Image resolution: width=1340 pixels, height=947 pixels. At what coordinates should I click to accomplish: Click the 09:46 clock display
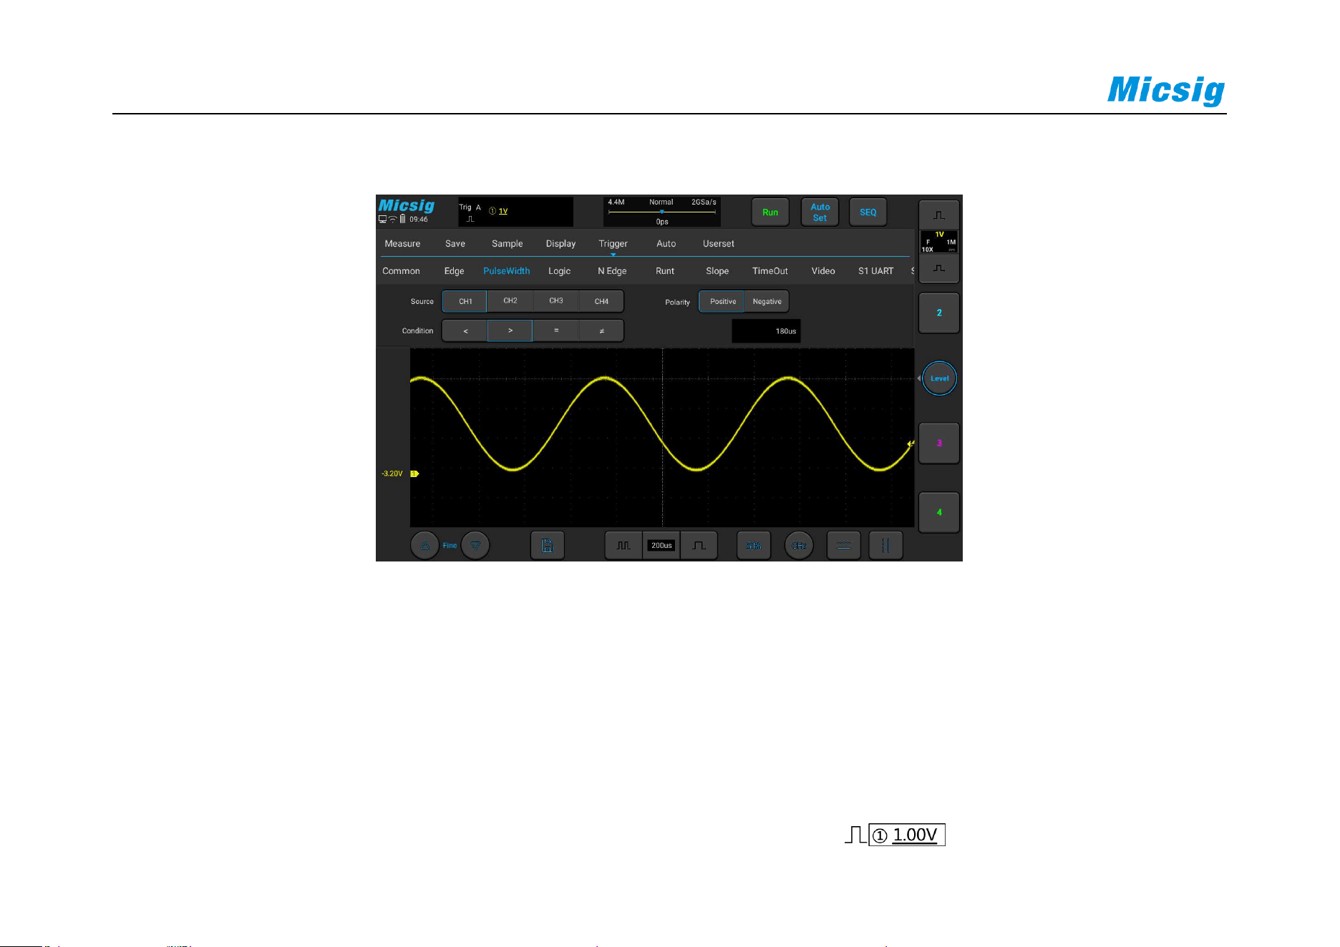[x=419, y=220]
